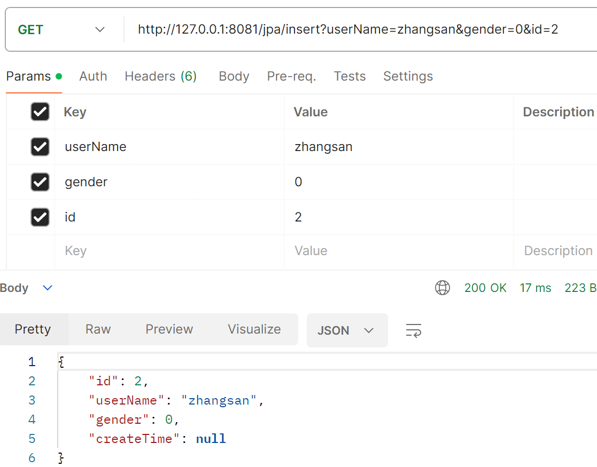Open the JSON format dropdown
The width and height of the screenshot is (597, 467).
point(347,330)
